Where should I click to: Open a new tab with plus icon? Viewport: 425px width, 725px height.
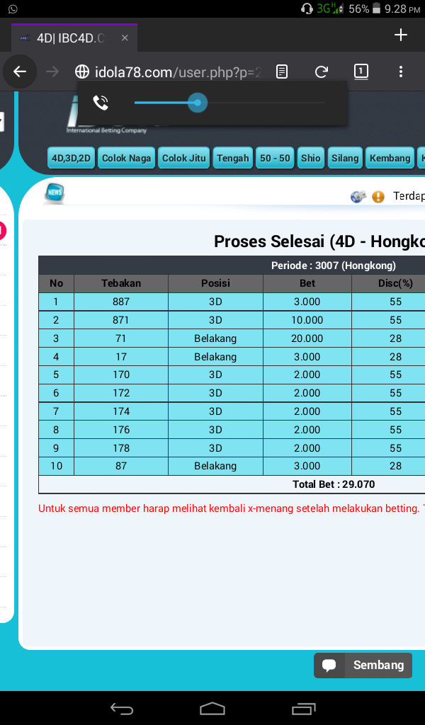point(401,35)
